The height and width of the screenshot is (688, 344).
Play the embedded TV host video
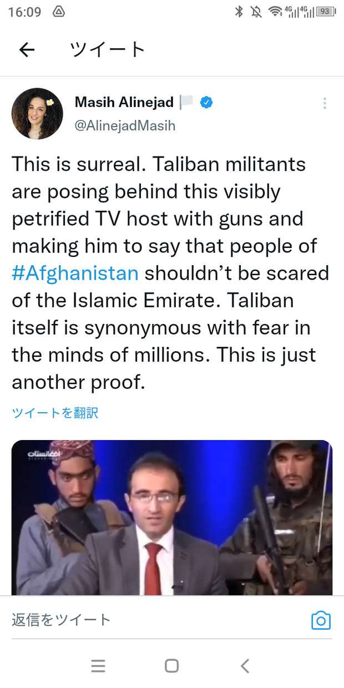172,518
